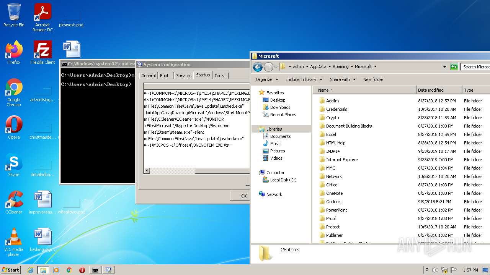Open the AddIns folder icon
Image resolution: width=490 pixels, height=275 pixels.
(x=322, y=101)
